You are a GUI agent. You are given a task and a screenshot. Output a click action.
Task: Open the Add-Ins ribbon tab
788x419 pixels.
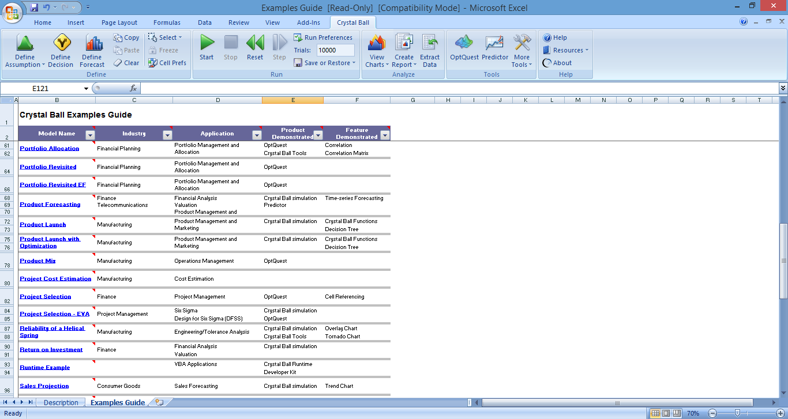tap(309, 22)
